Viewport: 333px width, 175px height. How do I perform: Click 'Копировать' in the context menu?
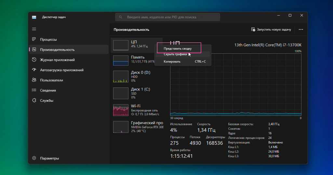[172, 61]
